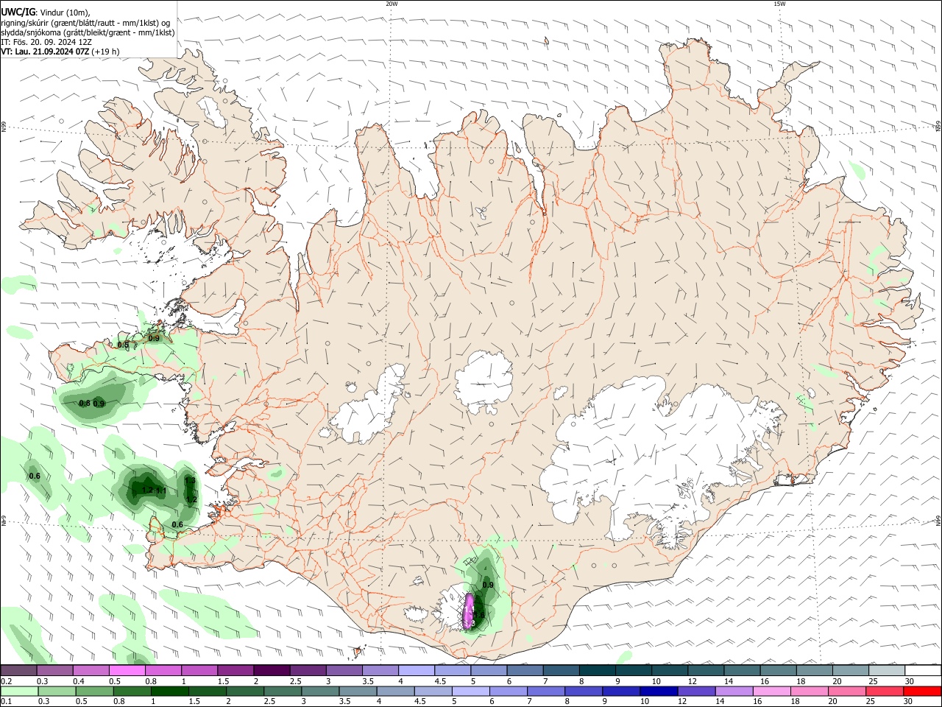The width and height of the screenshot is (942, 707).
Task: Select the pale grey 25 swatch, upper legend
Action: click(x=887, y=670)
